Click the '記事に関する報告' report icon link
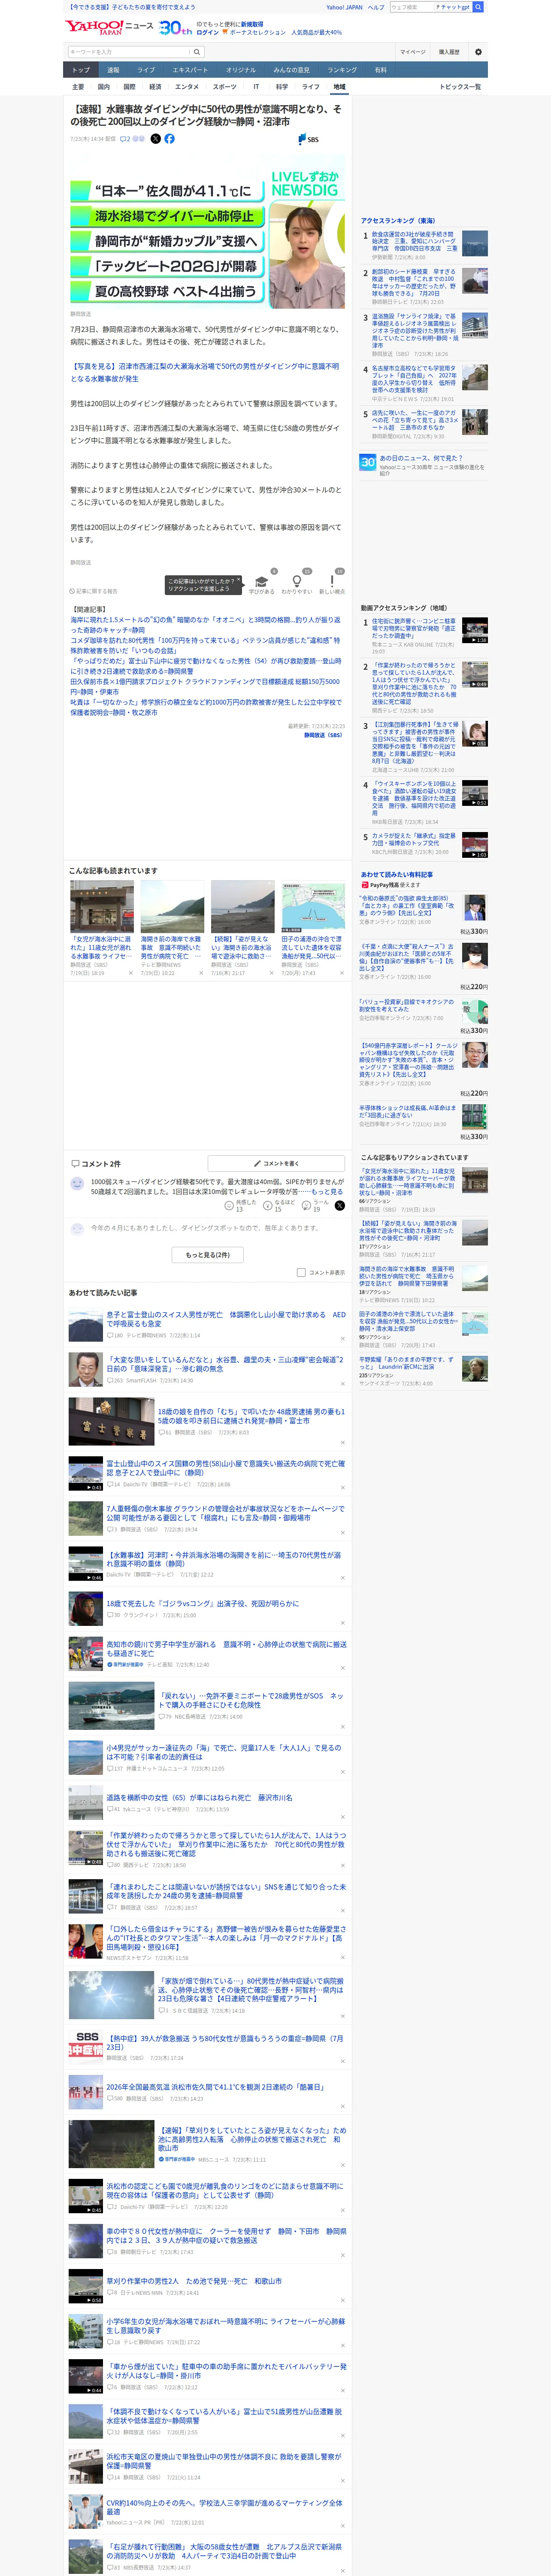This screenshot has height=2576, width=551. click(x=95, y=591)
